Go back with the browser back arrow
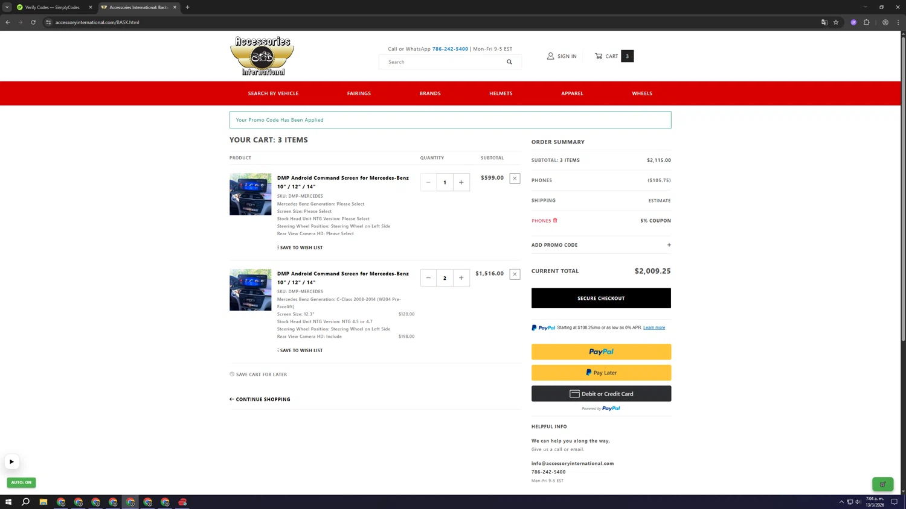Screen dimensions: 906x509 (x=8, y=22)
